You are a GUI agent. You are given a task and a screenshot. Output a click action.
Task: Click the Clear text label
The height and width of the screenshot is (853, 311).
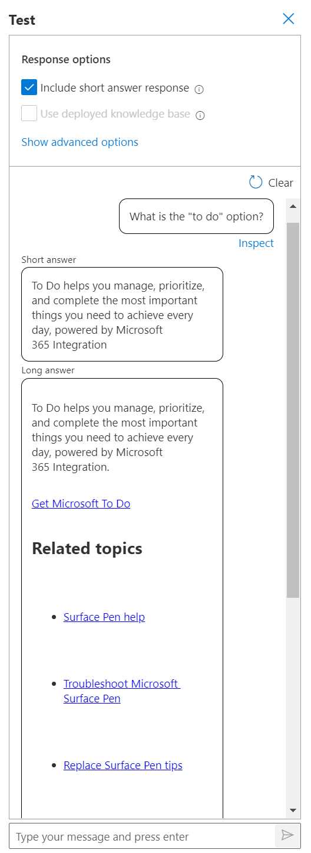(x=281, y=183)
